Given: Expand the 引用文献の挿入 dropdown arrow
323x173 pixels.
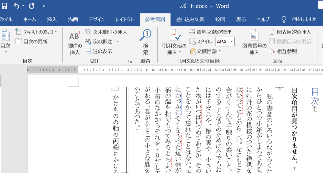Looking at the screenshot, I should 180,52.
